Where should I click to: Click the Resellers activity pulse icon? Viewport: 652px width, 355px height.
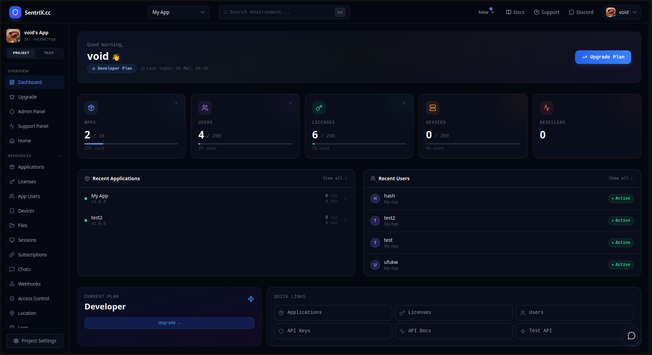[x=546, y=108]
